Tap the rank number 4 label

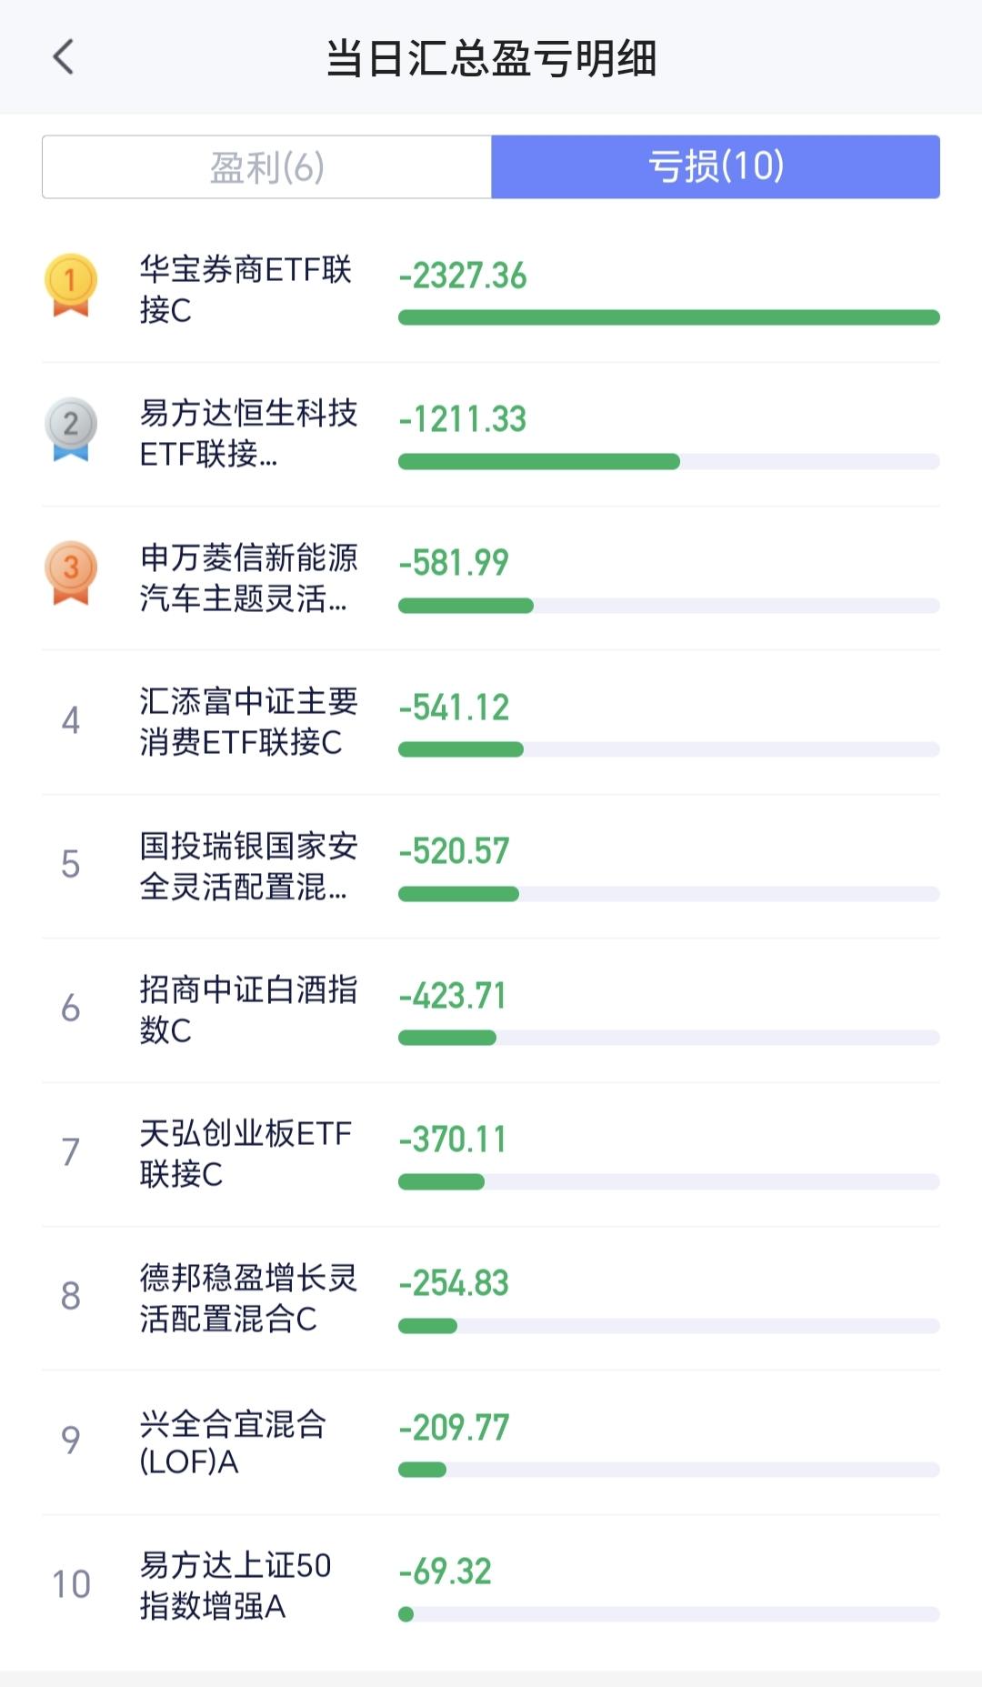coord(71,720)
